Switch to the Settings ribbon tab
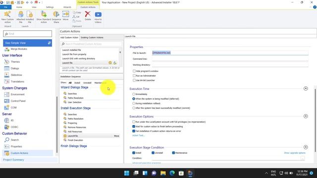 coord(50,7)
